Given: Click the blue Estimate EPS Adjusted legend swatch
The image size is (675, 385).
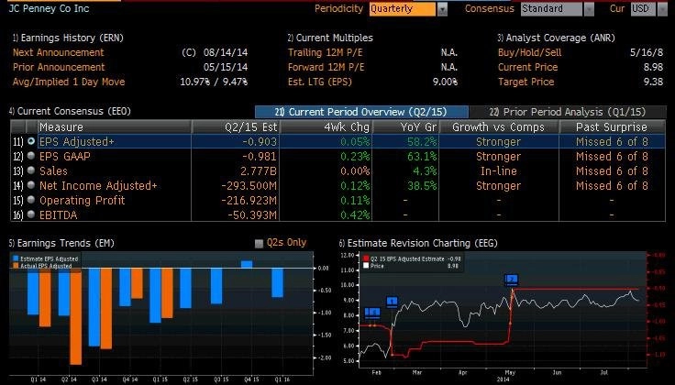Looking at the screenshot, I should [x=16, y=259].
